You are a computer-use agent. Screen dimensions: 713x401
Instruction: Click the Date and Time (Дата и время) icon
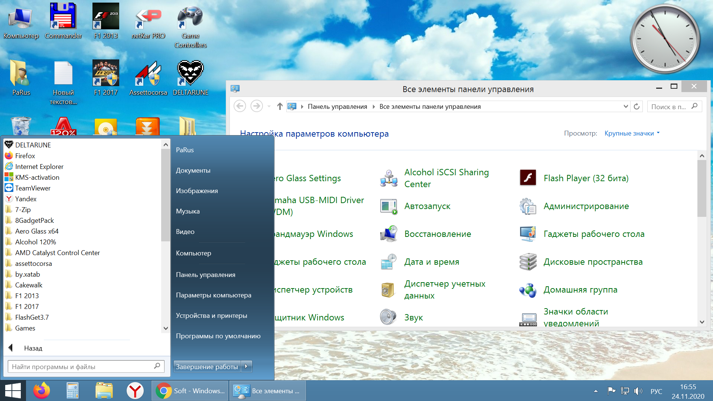click(x=388, y=262)
